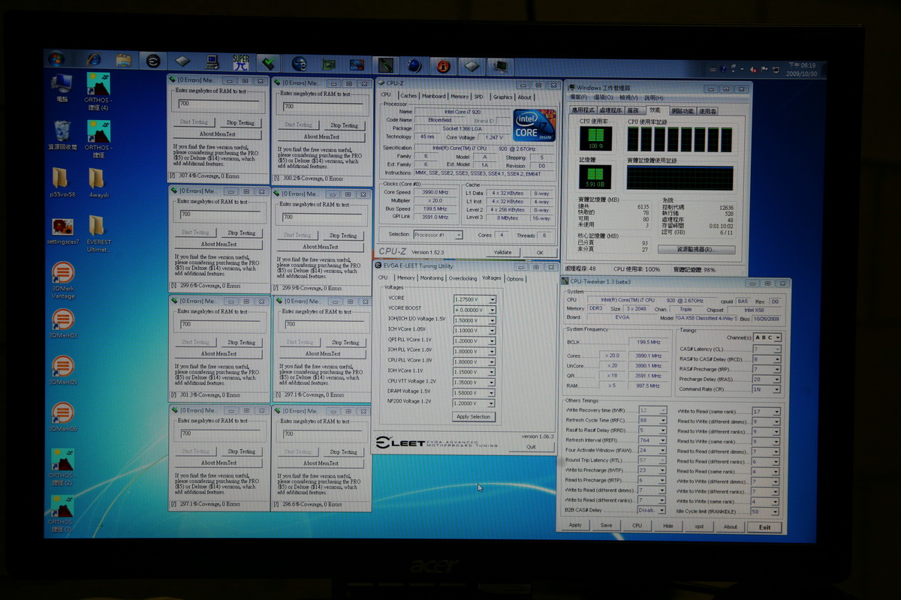Open Windows Explorer folder icon on taskbar
Image resolution: width=901 pixels, height=600 pixels.
click(124, 60)
